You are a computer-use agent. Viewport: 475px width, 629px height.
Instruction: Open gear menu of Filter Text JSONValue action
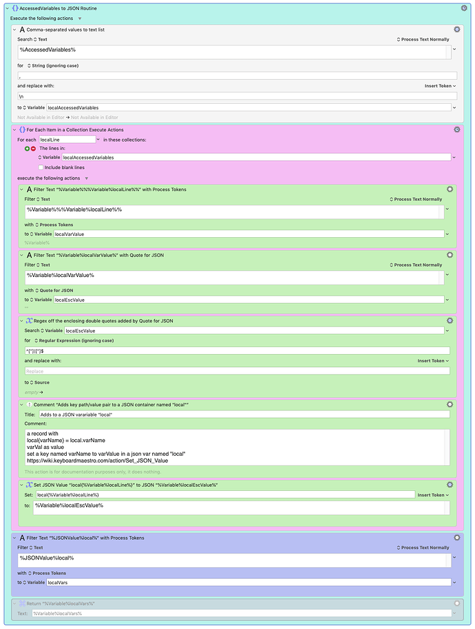pyautogui.click(x=457, y=538)
